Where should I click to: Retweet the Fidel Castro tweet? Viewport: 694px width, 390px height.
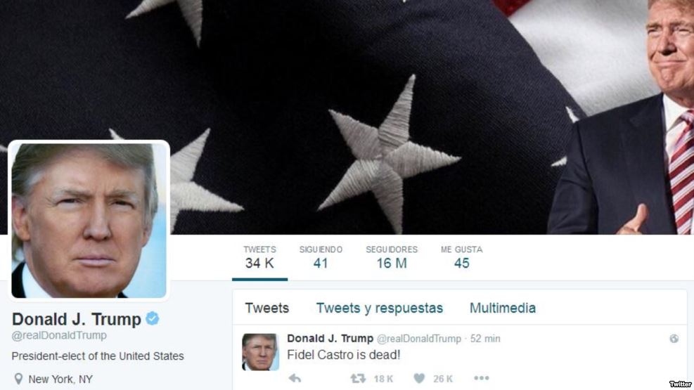[358, 379]
